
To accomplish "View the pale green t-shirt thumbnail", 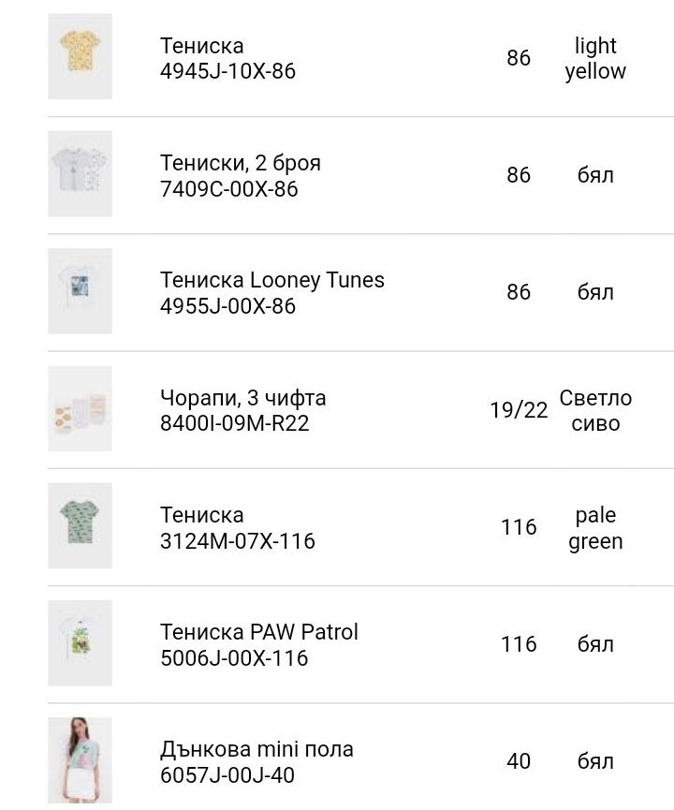I will pos(80,526).
